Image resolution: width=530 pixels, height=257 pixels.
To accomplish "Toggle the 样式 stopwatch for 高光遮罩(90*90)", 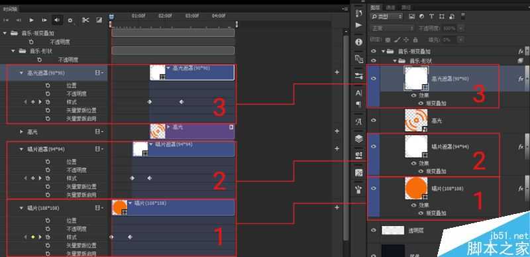I will pyautogui.click(x=48, y=102).
